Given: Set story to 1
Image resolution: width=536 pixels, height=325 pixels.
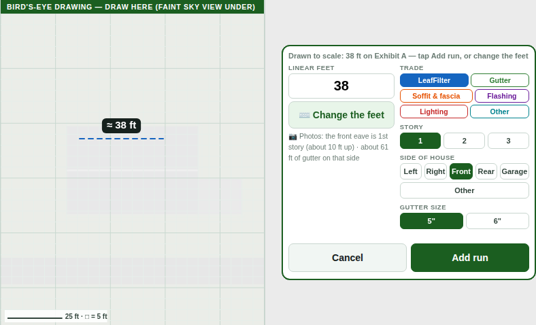Looking at the screenshot, I should (420, 141).
